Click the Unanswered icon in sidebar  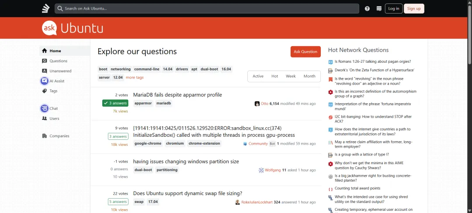coord(45,71)
